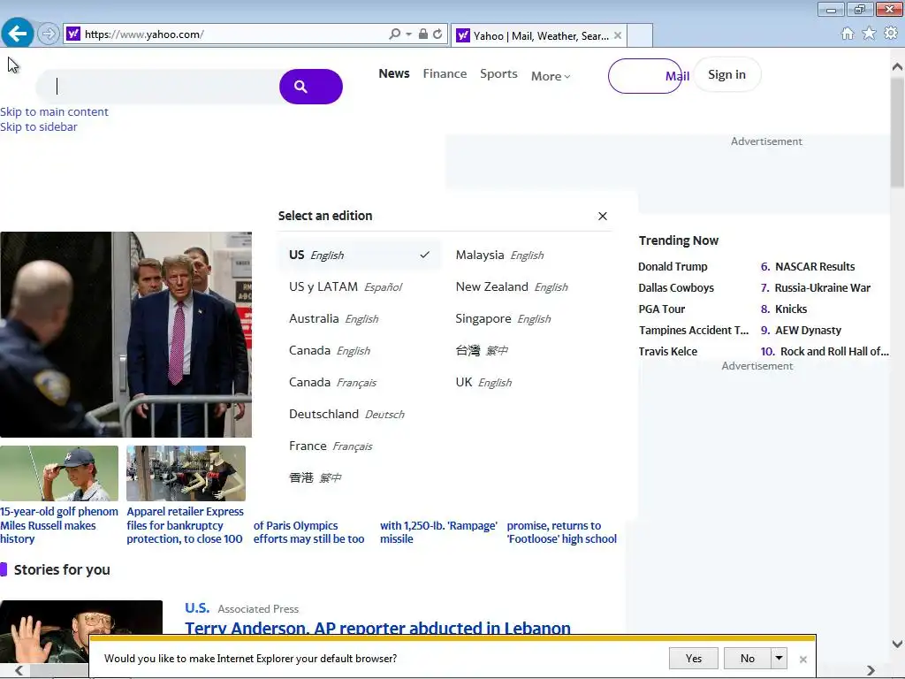
Task: Open the address bar autocomplete dropdown arrow
Action: [408, 34]
